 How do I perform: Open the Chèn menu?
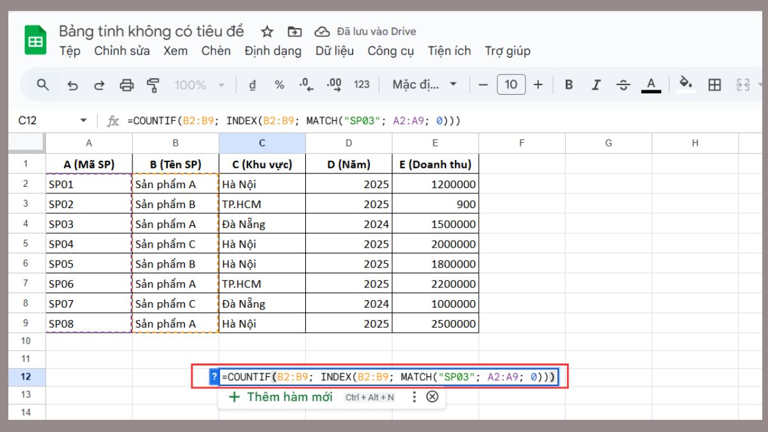[216, 51]
